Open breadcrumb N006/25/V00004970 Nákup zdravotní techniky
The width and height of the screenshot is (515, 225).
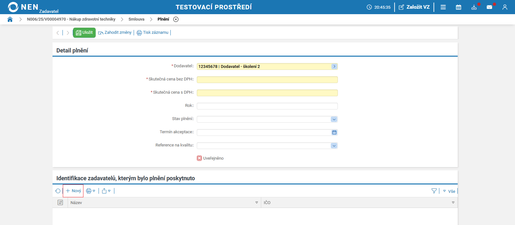tap(71, 19)
